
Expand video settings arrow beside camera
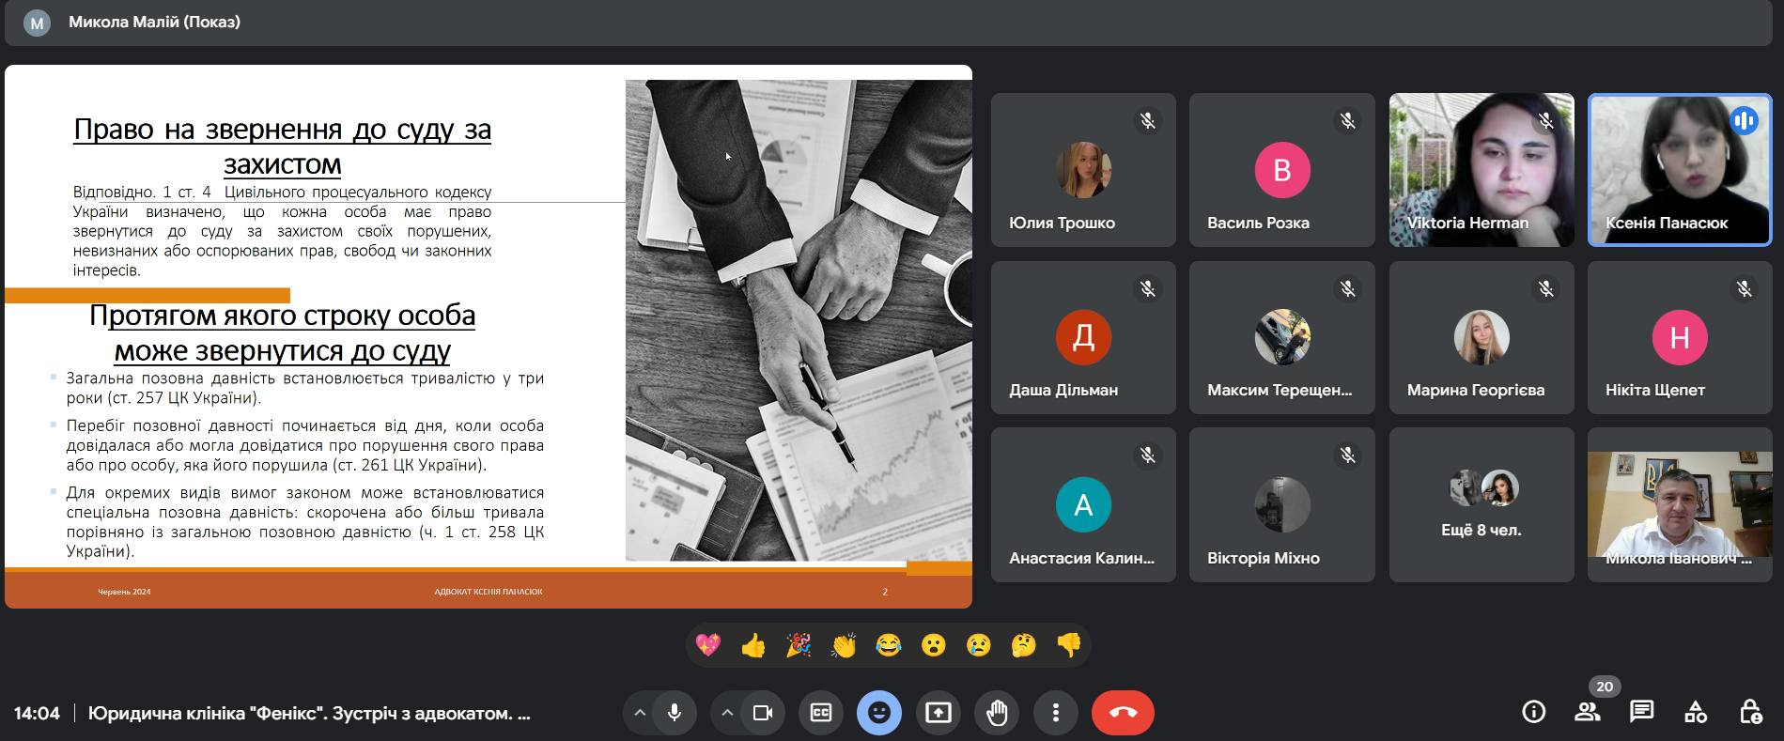coord(727,713)
